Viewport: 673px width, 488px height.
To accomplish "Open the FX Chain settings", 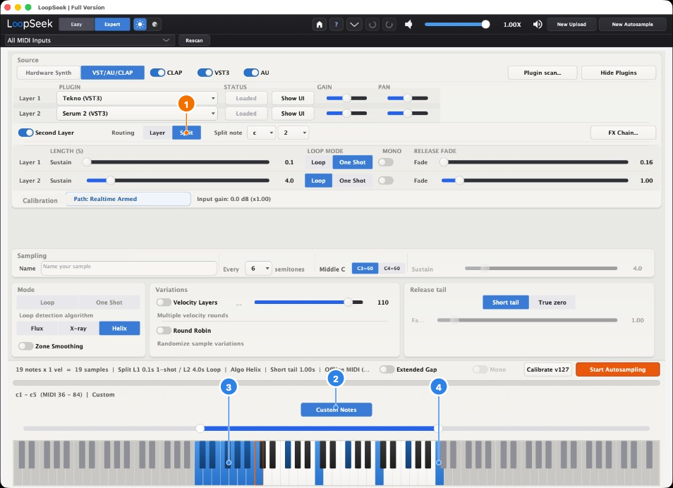I will pyautogui.click(x=623, y=133).
